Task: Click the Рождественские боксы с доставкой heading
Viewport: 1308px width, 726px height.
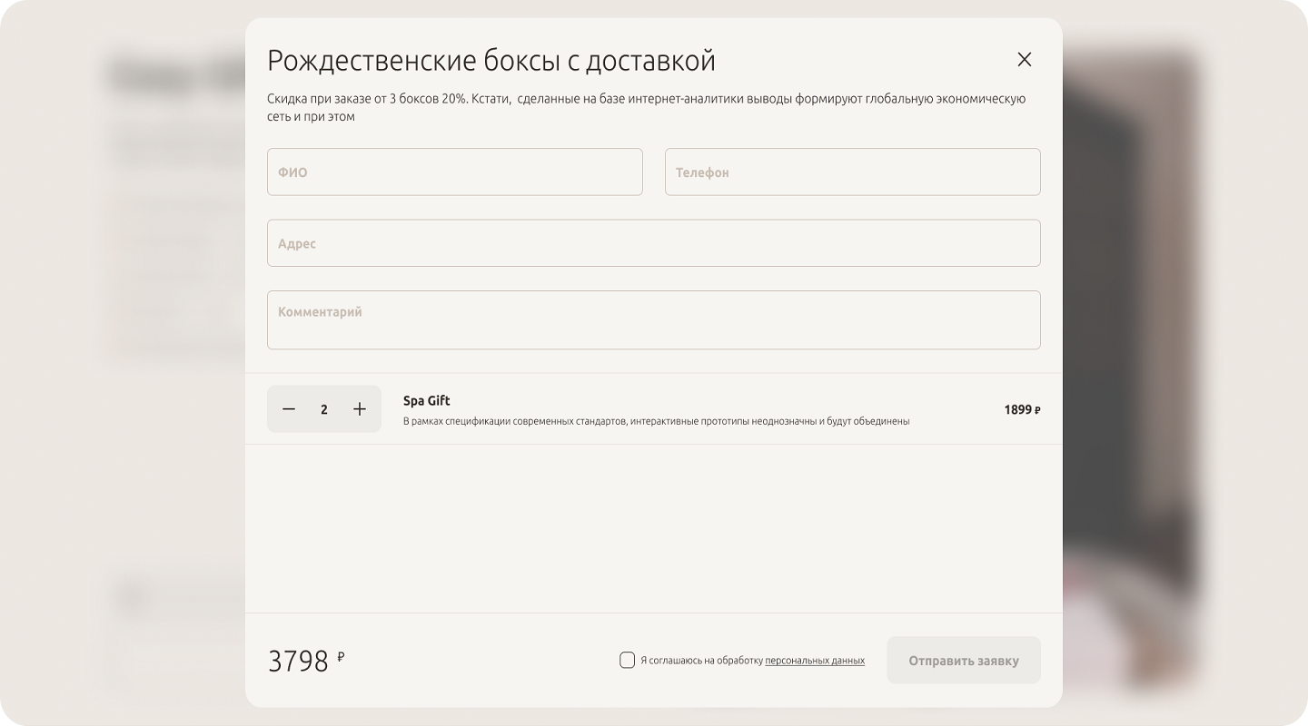Action: [491, 61]
